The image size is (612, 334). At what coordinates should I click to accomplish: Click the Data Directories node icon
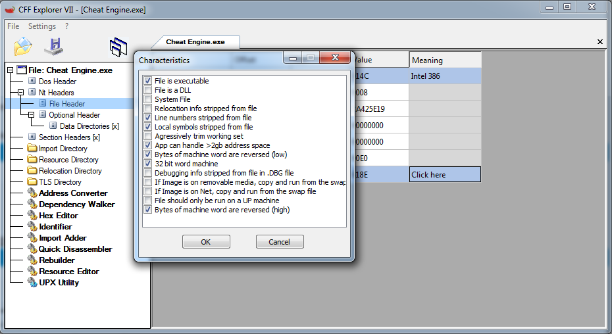pos(53,126)
